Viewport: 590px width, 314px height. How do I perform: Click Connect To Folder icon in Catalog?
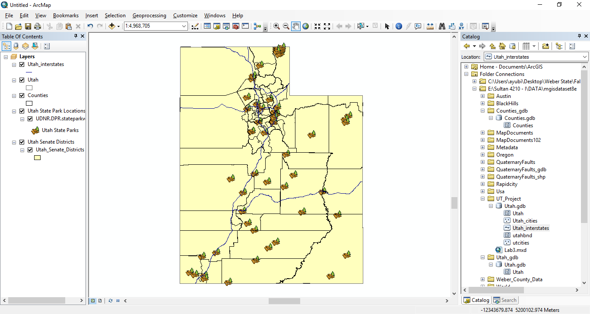(x=546, y=46)
